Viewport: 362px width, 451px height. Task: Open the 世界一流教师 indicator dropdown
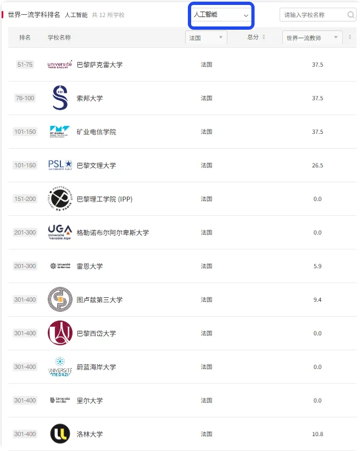(x=313, y=37)
